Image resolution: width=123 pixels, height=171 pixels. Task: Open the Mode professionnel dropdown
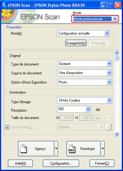pos(95,19)
